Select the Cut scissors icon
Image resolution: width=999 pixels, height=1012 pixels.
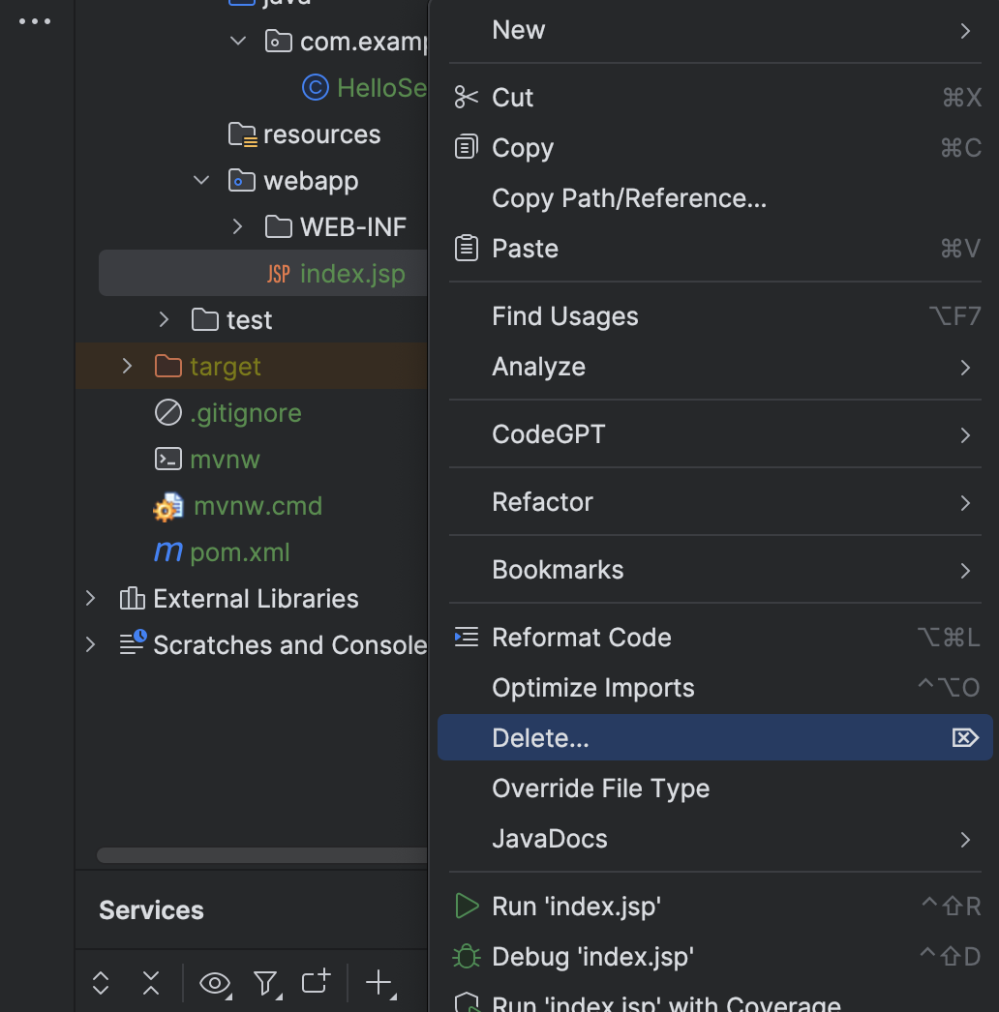click(x=466, y=97)
